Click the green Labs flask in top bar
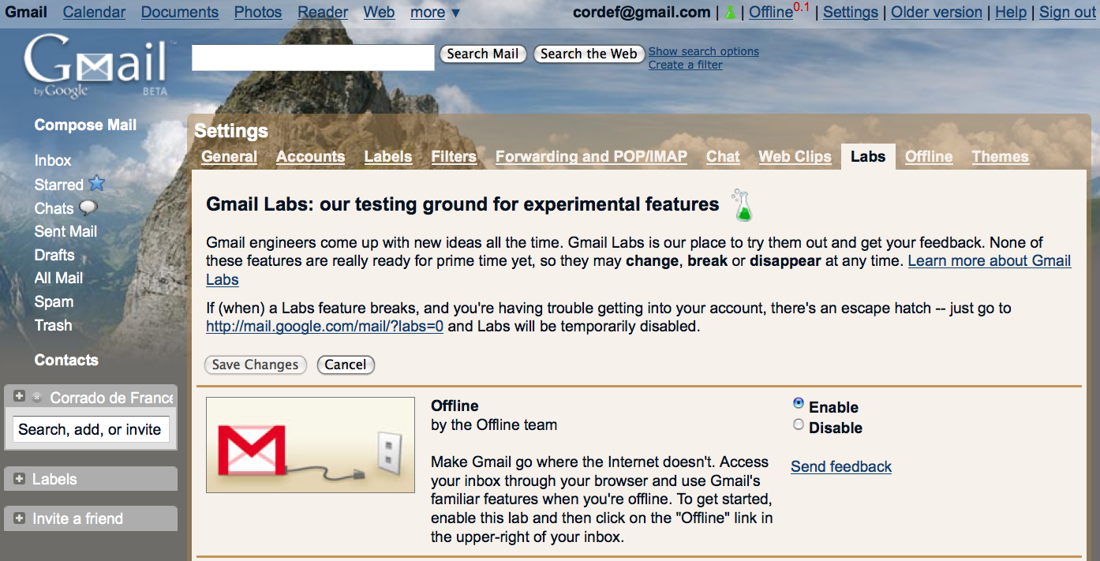 click(x=731, y=13)
